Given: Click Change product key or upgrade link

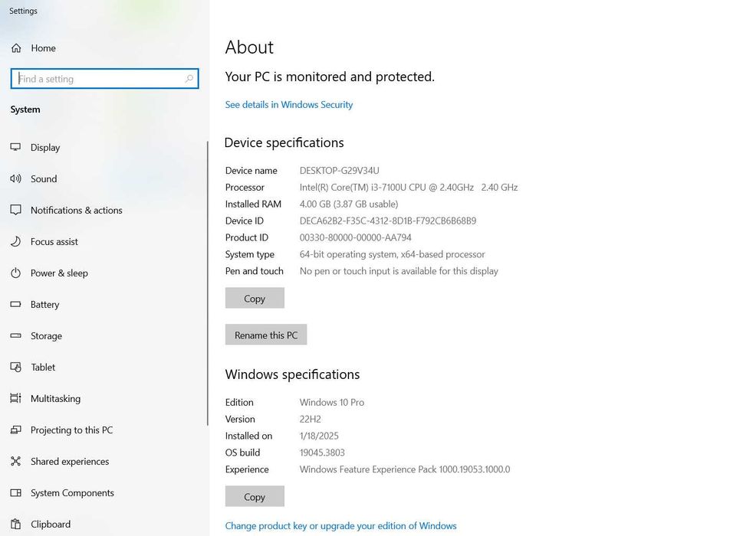Looking at the screenshot, I should pyautogui.click(x=340, y=526).
